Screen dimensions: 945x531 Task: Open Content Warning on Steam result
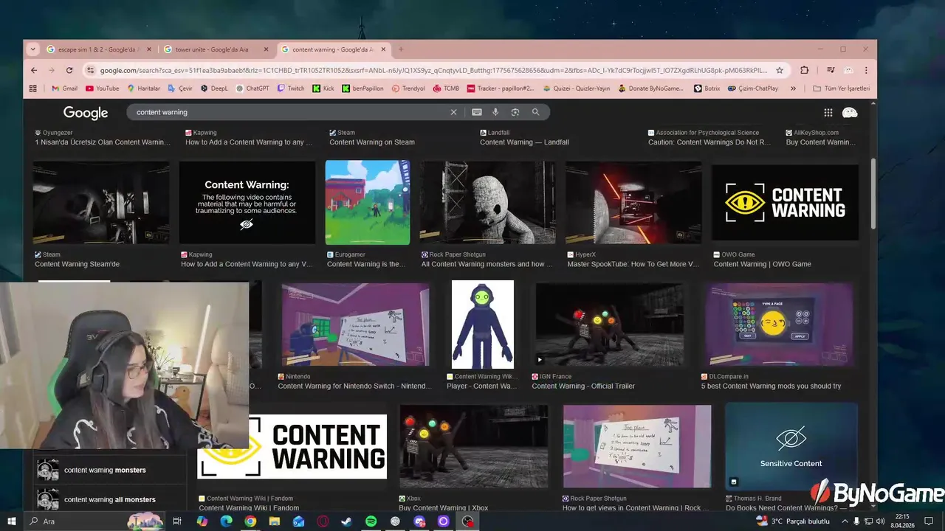pyautogui.click(x=372, y=142)
